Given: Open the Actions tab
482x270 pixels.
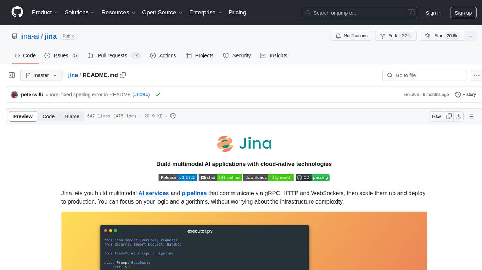Looking at the screenshot, I should pos(163,55).
